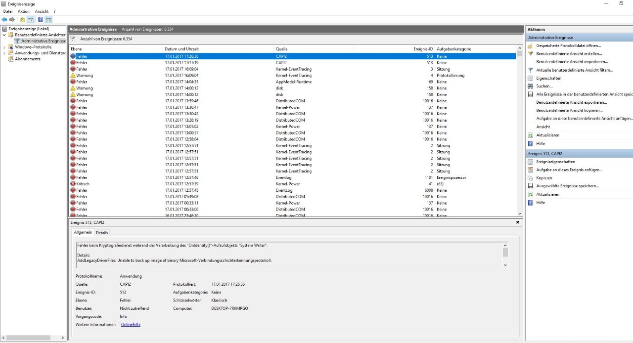Toggle the console tree pane icon

click(31, 20)
